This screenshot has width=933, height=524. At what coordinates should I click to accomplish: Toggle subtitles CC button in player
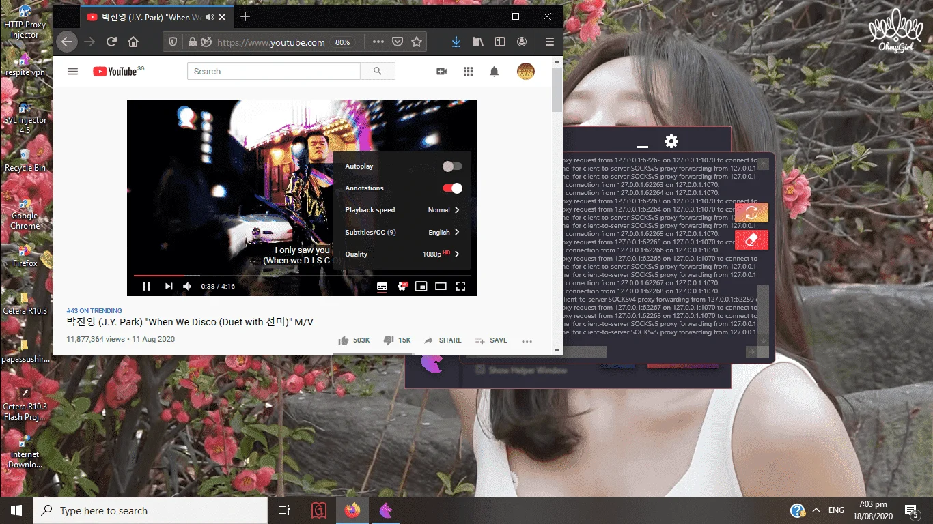(x=382, y=286)
